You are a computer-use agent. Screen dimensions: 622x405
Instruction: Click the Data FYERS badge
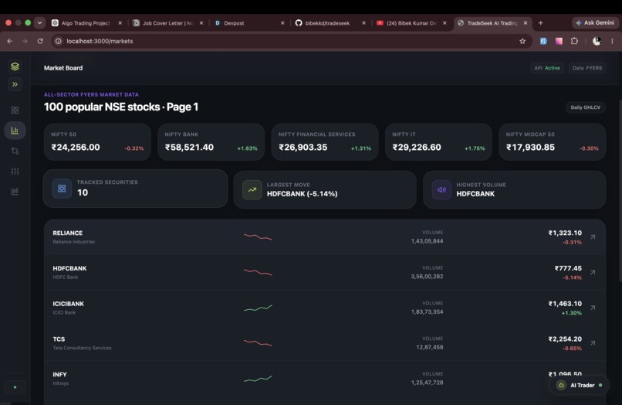click(x=587, y=68)
